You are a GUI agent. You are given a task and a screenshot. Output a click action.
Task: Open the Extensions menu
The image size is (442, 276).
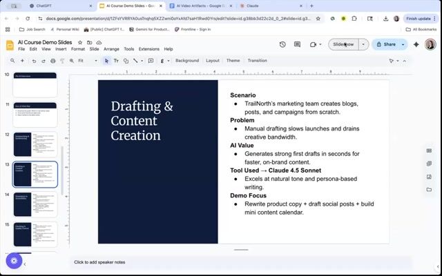(x=149, y=49)
